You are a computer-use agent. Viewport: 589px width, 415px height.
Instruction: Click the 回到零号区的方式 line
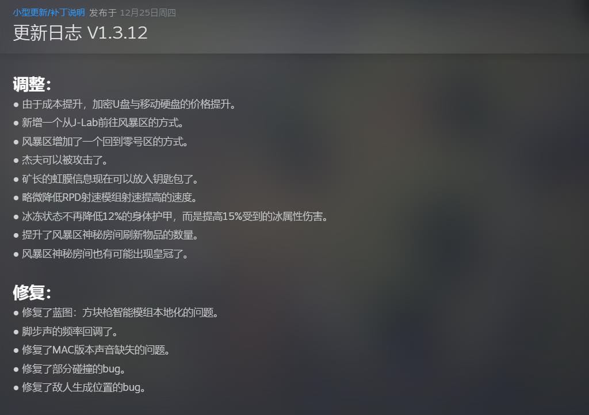point(105,142)
